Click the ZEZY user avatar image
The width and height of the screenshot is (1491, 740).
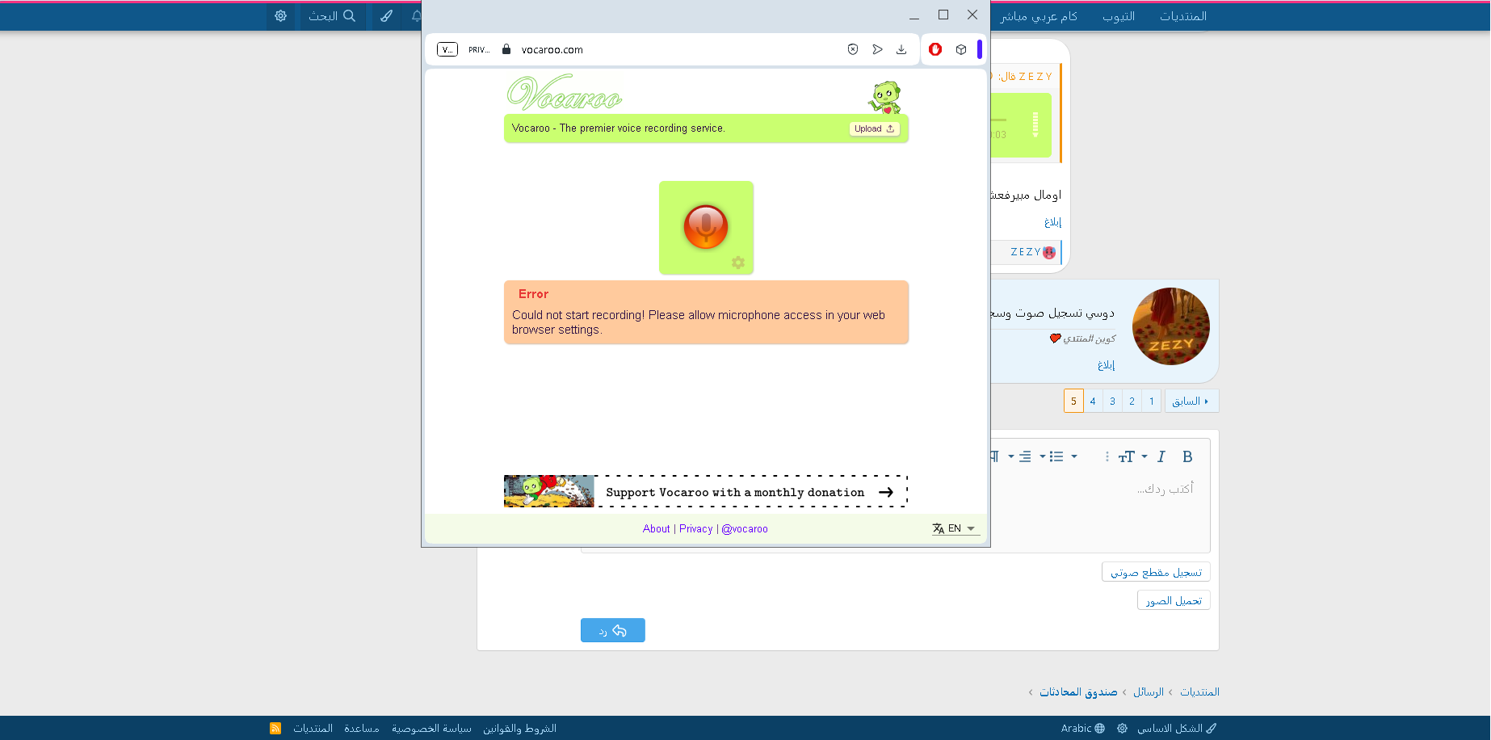(1171, 326)
